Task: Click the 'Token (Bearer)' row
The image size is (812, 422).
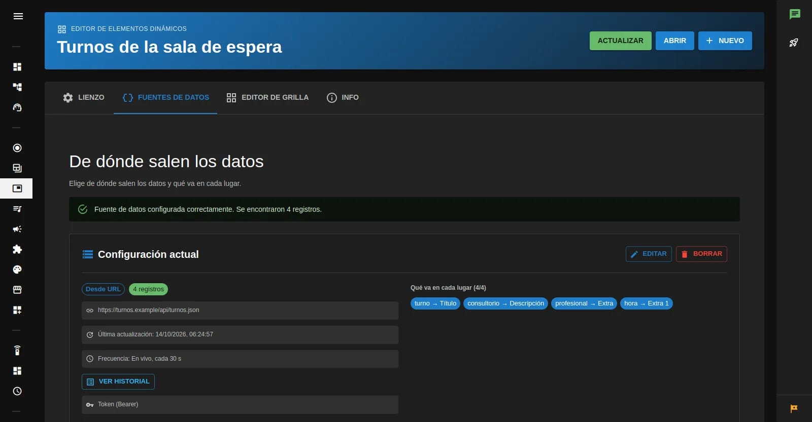Action: tap(240, 405)
